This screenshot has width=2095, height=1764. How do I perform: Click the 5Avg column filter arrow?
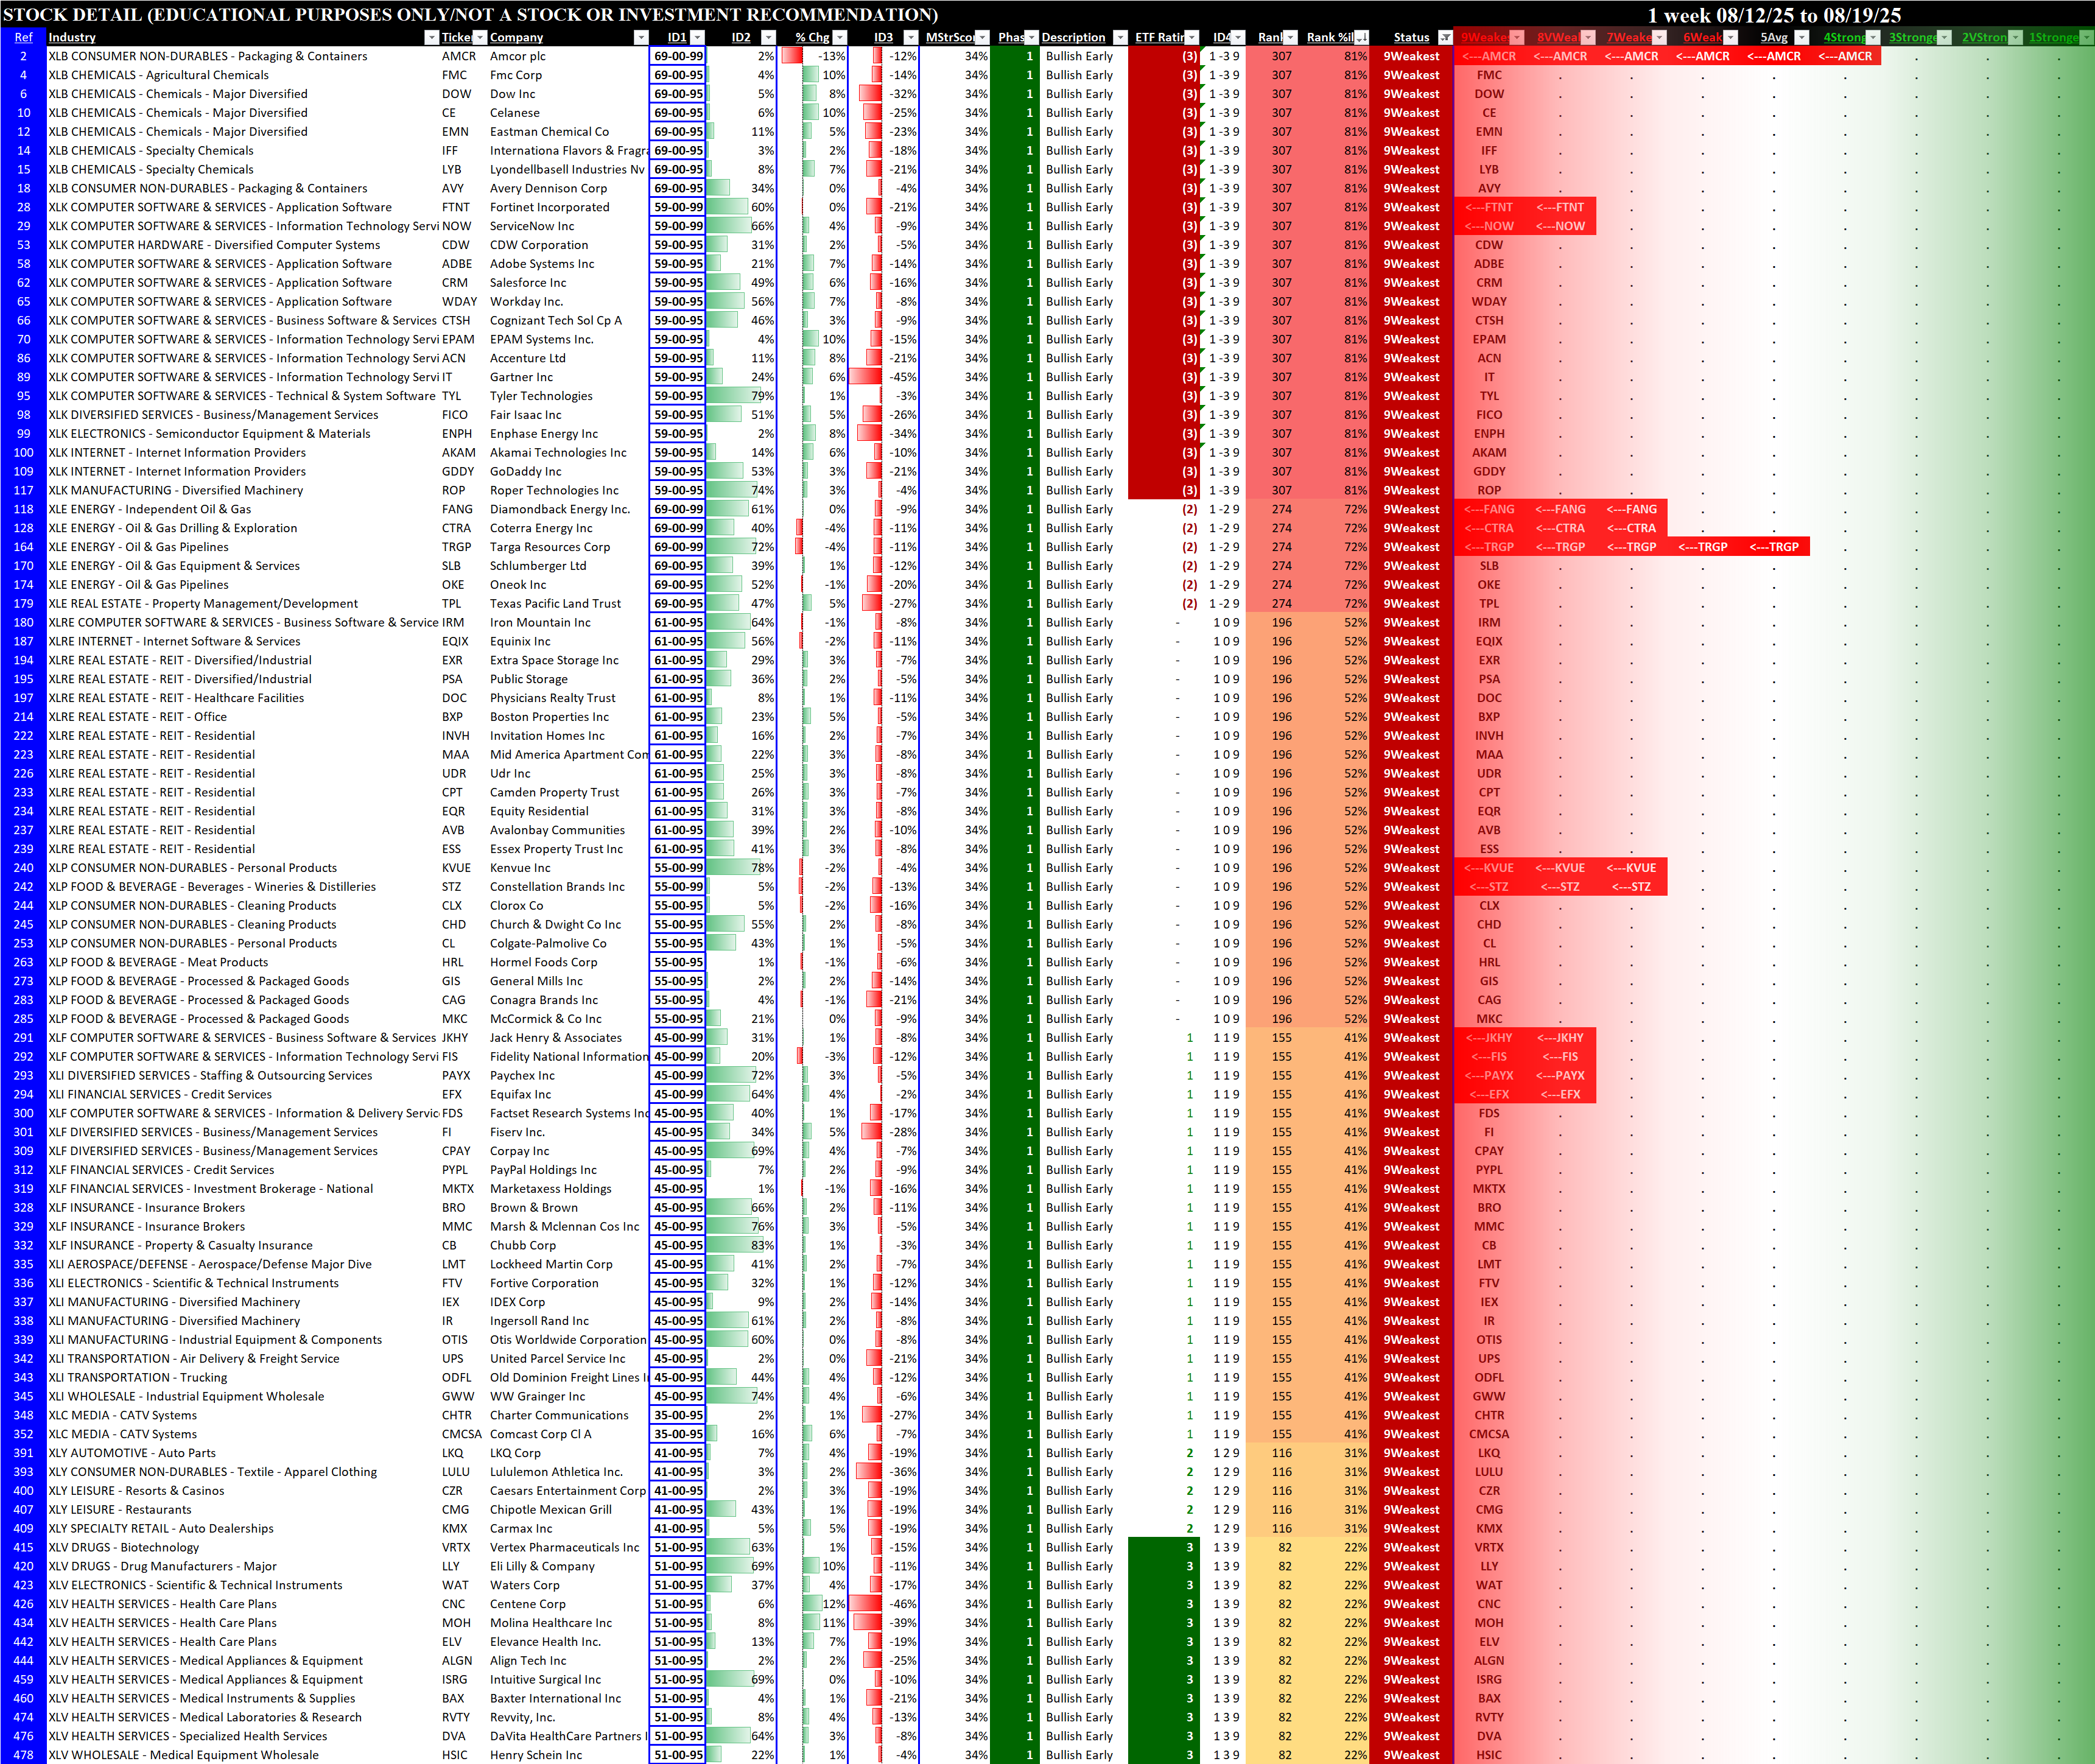[1801, 38]
